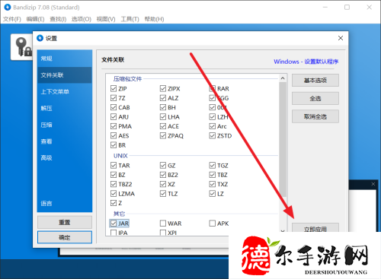Click the Bandizip logo in the settings dialog title
This screenshot has width=381, height=279.
(40, 38)
